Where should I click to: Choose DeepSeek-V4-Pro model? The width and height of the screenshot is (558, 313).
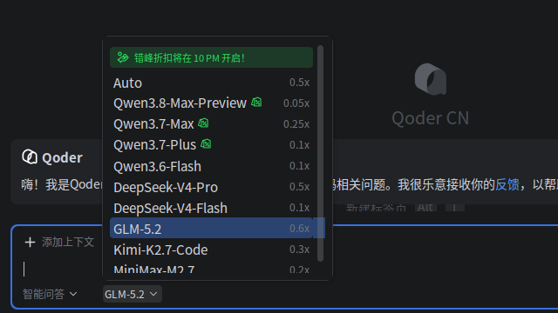pyautogui.click(x=211, y=187)
